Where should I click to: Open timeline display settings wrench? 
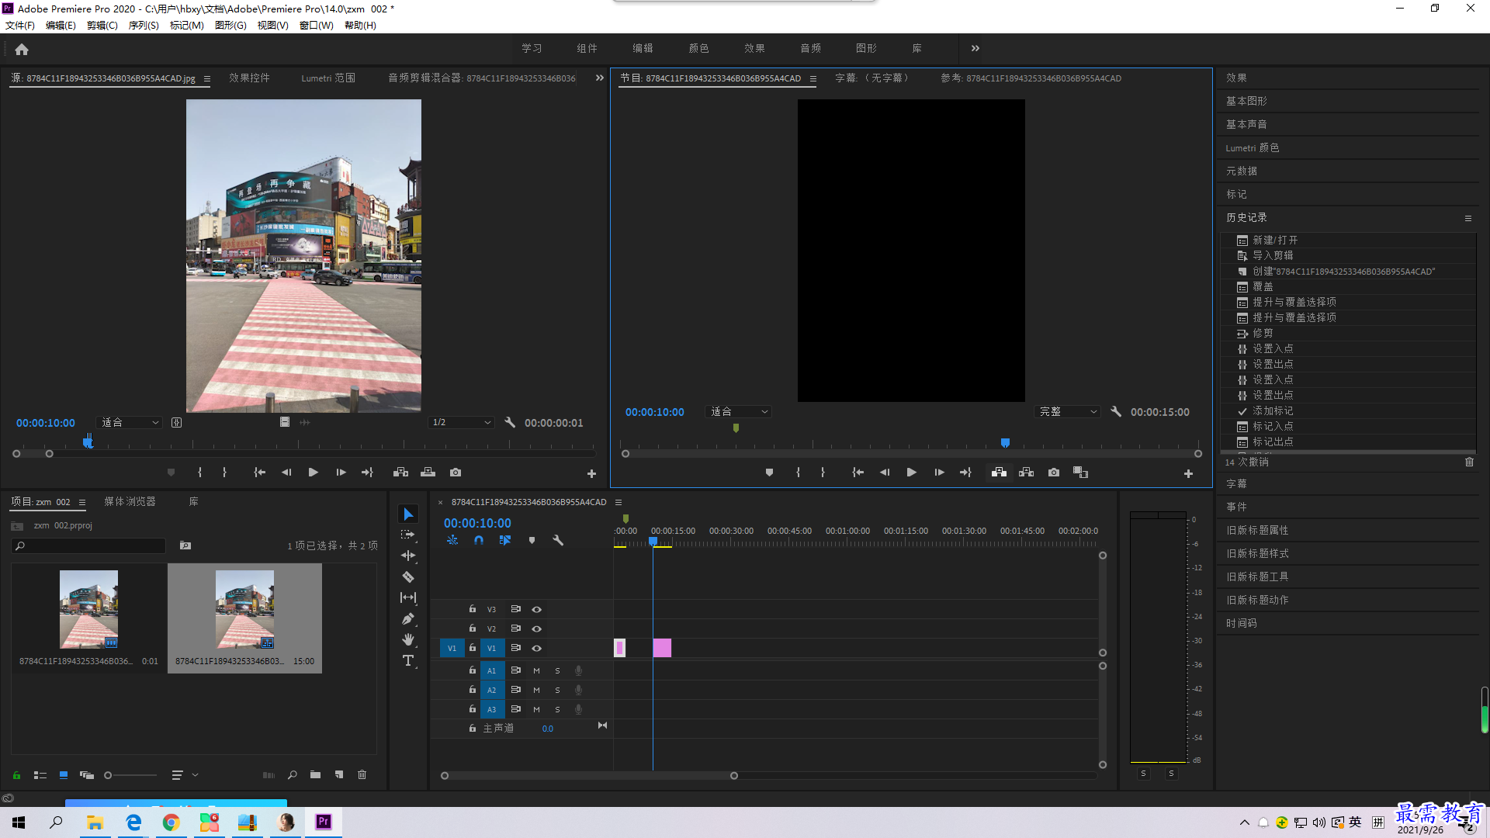557,540
